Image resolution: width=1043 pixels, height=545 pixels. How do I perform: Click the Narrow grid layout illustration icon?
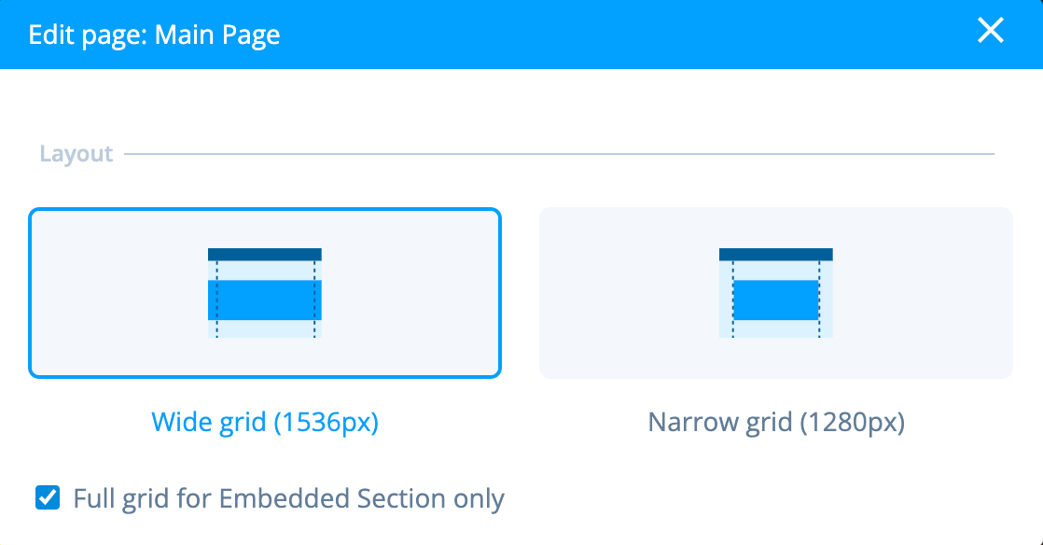tap(775, 293)
